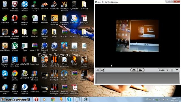
Task: Launch Re-Volt desktop shortcut
Action: [x=74, y=61]
